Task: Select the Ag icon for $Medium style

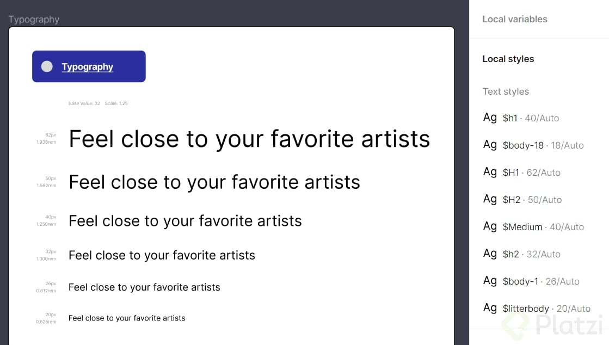Action: pyautogui.click(x=490, y=226)
